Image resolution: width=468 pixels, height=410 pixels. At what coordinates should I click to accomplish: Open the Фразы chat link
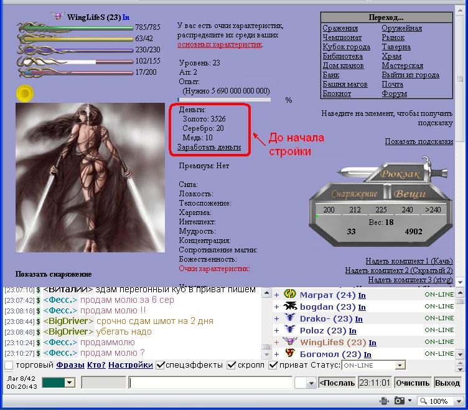click(x=70, y=365)
